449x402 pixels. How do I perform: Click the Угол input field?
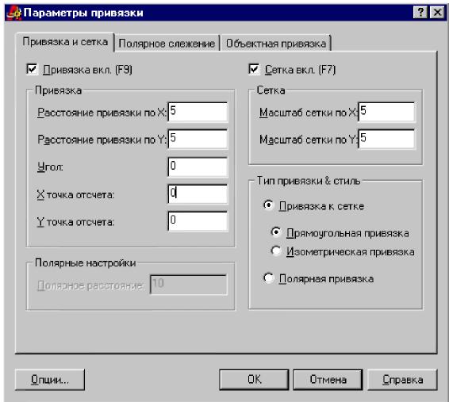coord(198,167)
